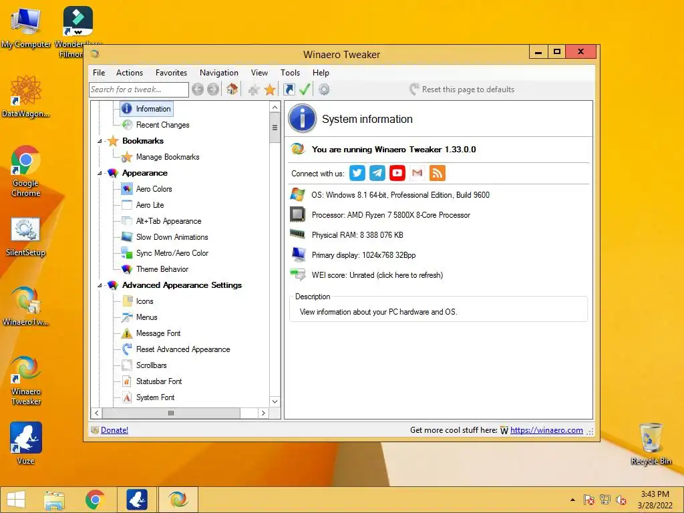The width and height of the screenshot is (684, 513).
Task: Open the View menu
Action: coord(260,73)
